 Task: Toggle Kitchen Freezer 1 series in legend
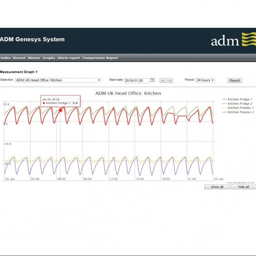[238, 108]
